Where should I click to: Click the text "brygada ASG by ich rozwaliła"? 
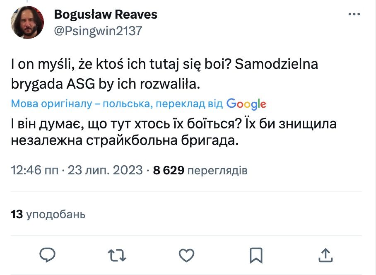pyautogui.click(x=106, y=84)
